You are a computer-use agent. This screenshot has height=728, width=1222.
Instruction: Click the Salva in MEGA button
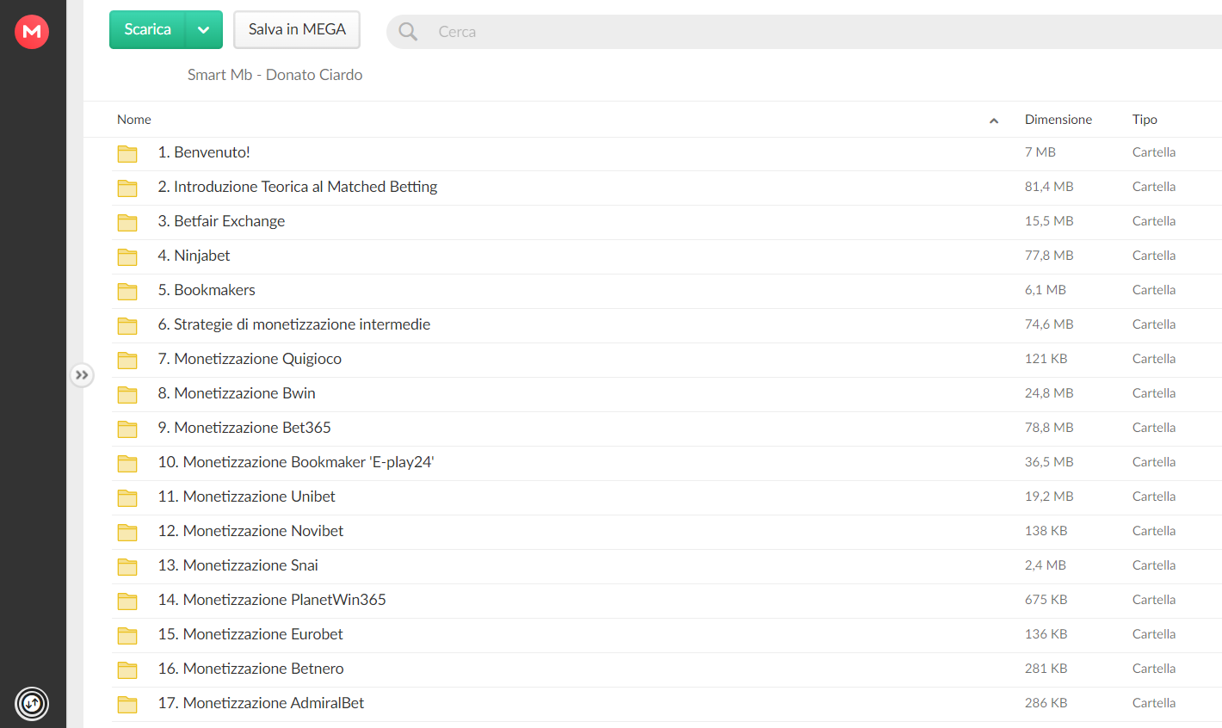pyautogui.click(x=297, y=29)
